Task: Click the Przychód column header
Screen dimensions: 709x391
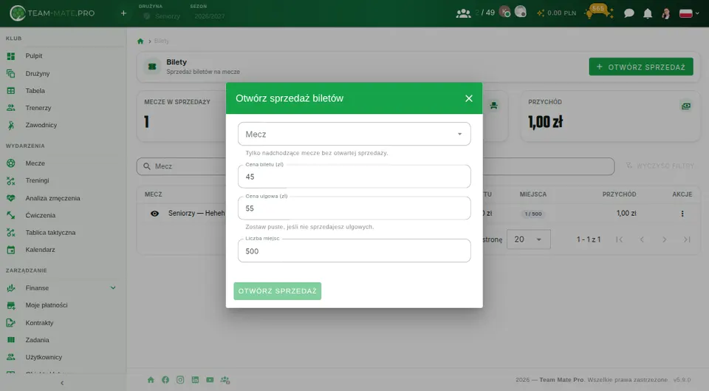Action: tap(619, 194)
